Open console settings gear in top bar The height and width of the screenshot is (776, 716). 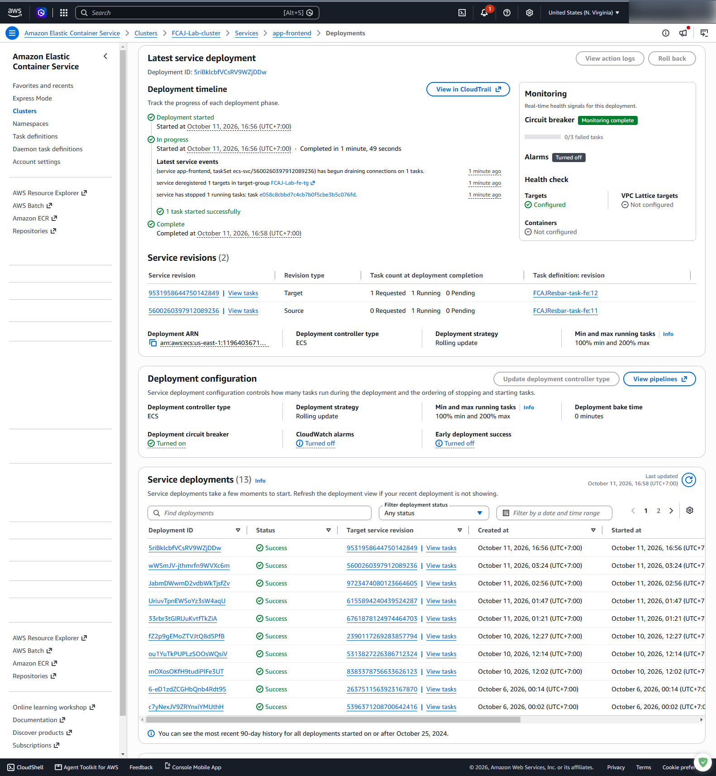(530, 13)
